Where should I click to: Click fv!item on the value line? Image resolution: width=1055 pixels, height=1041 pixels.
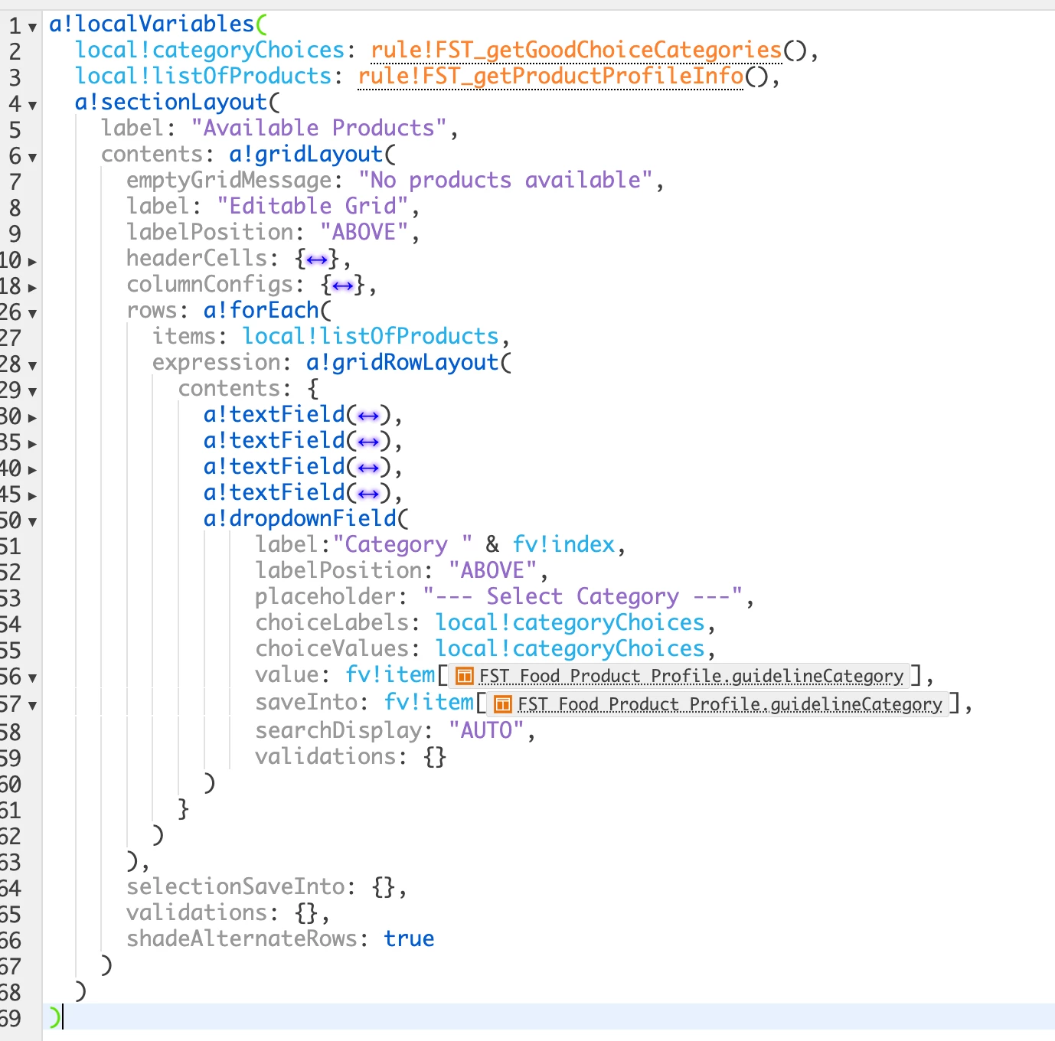point(390,675)
